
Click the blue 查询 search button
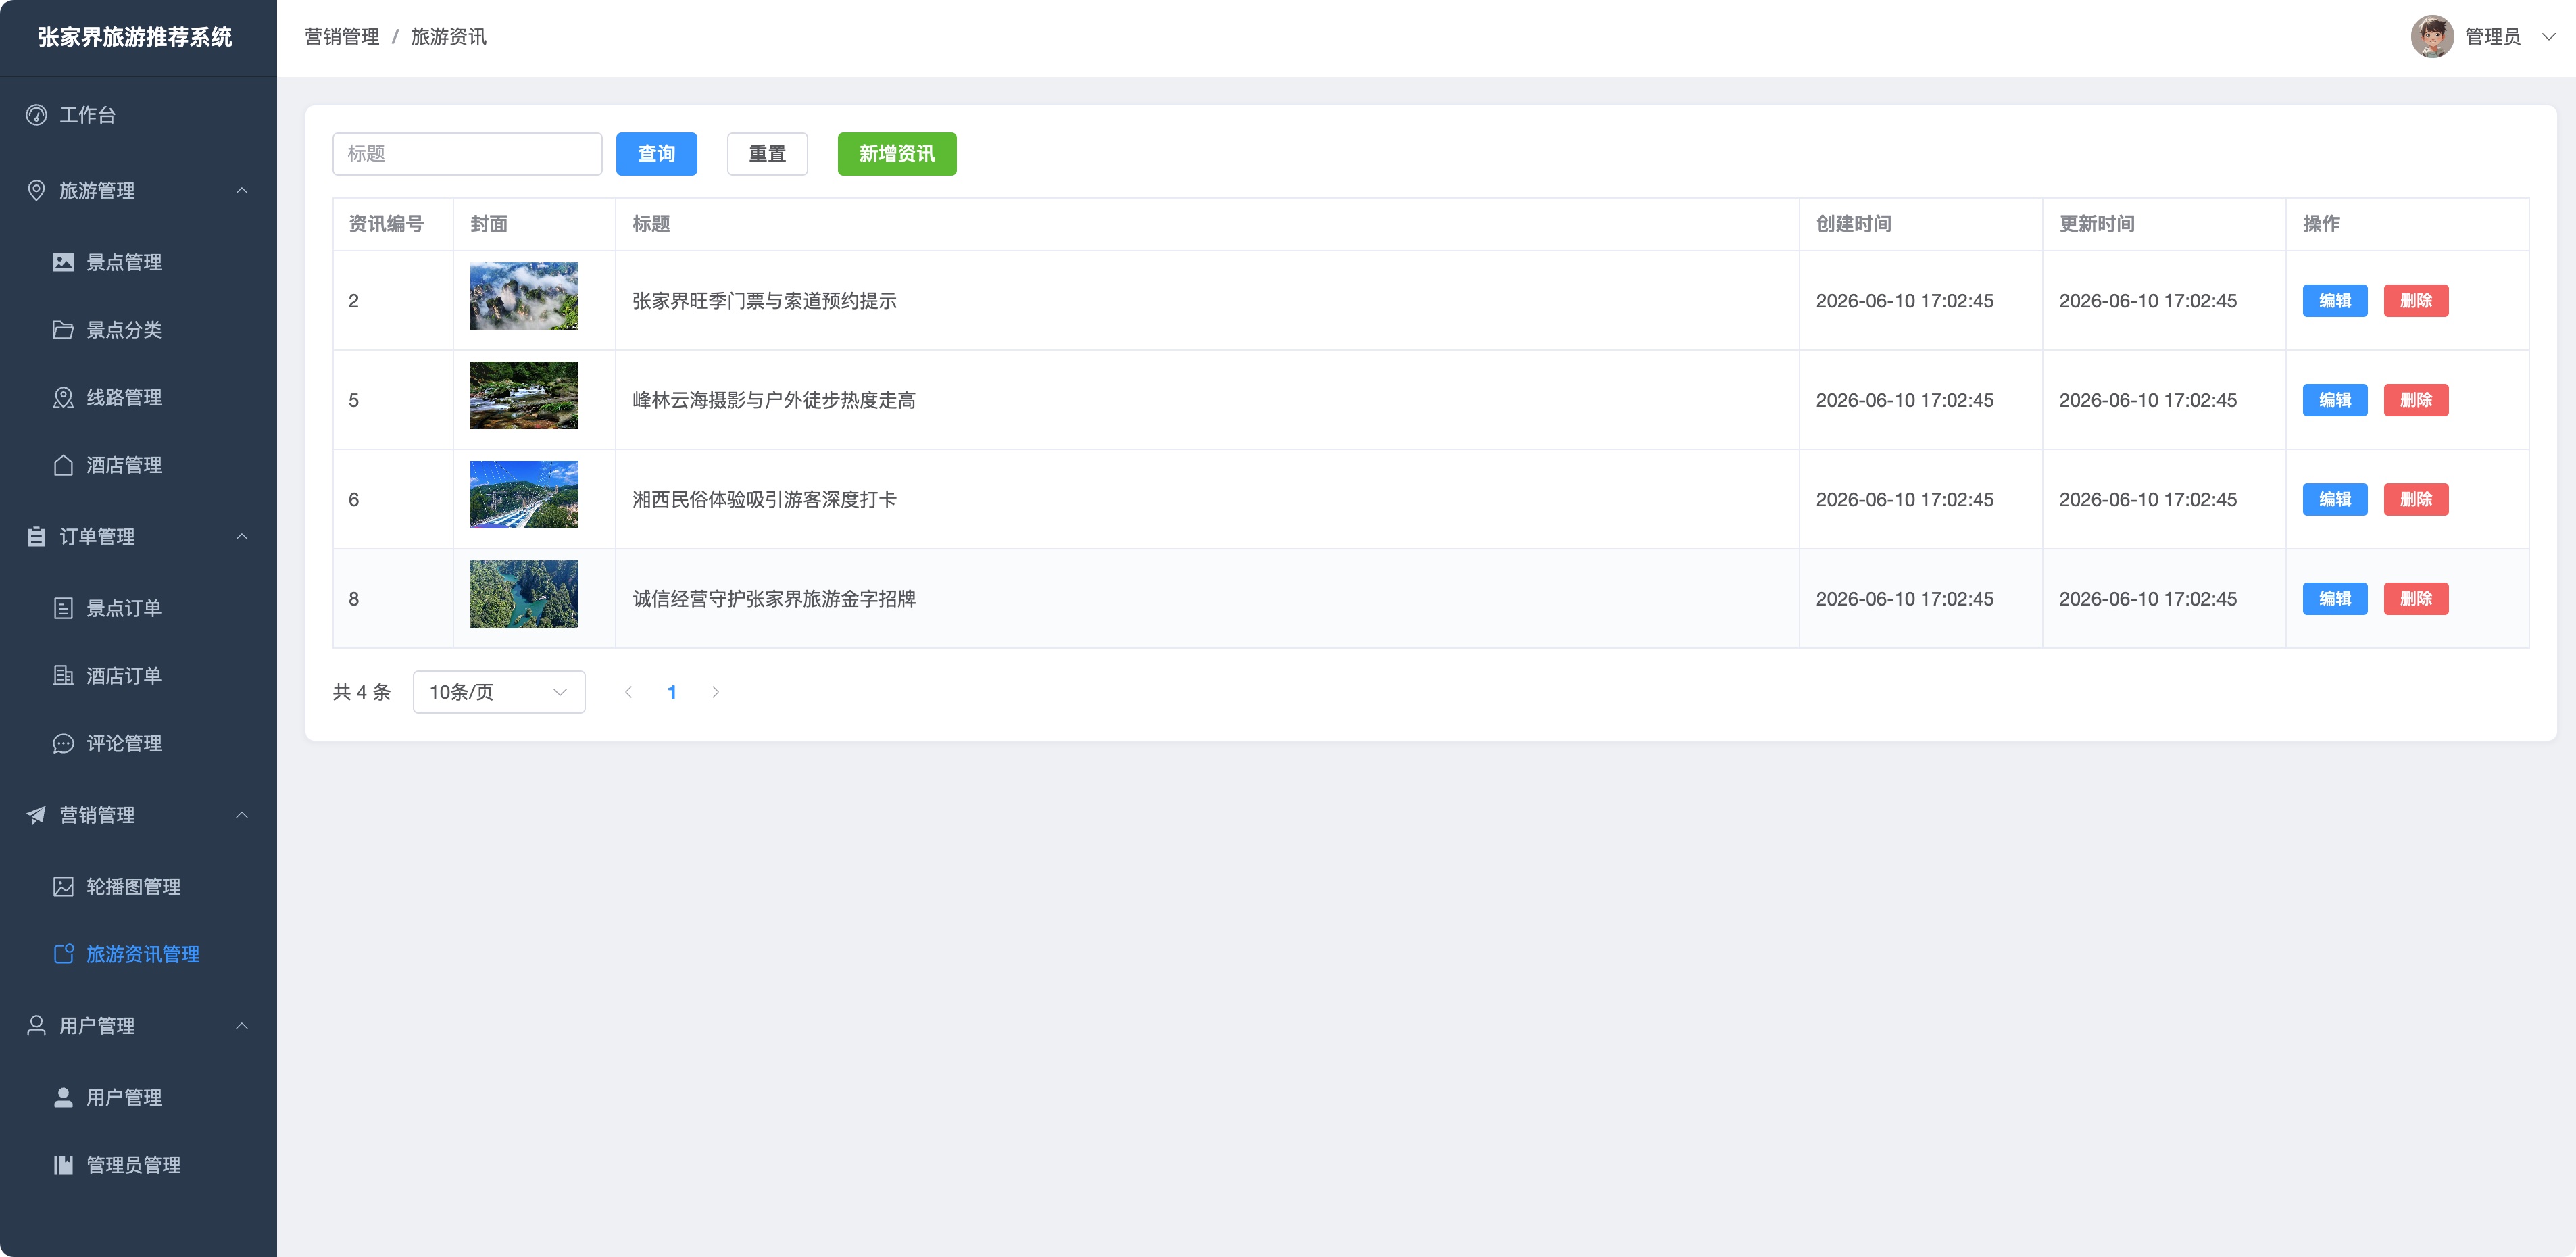[x=656, y=154]
